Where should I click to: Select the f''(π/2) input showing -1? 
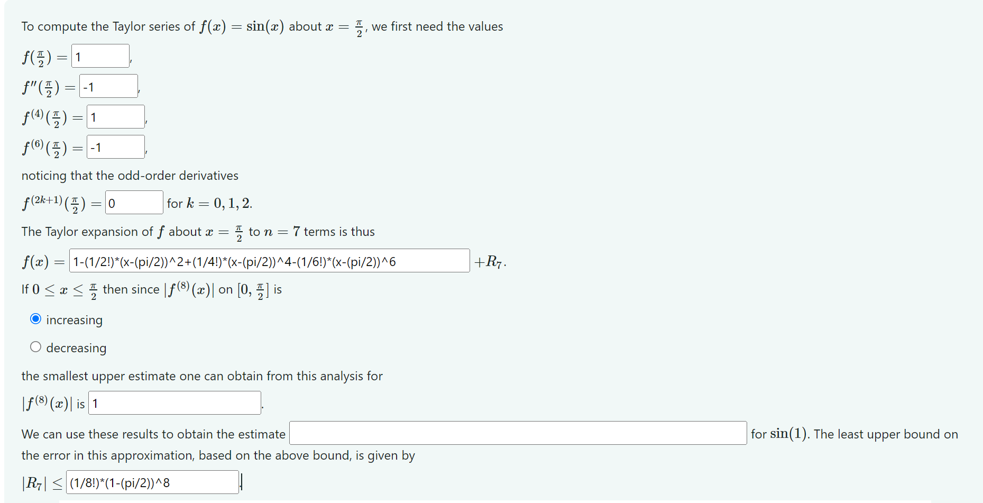[x=108, y=86]
